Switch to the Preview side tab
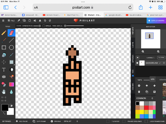166x124 pixels. click(133, 31)
